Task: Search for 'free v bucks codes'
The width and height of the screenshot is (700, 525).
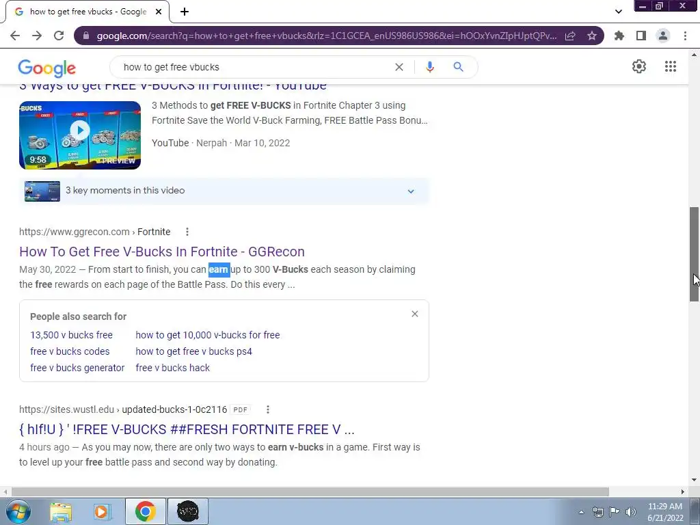Action: click(70, 351)
